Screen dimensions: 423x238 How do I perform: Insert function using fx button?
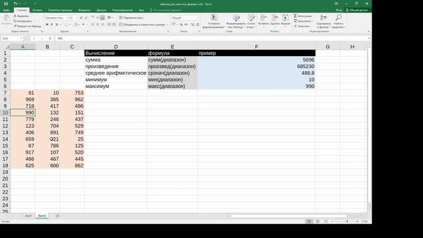point(50,38)
